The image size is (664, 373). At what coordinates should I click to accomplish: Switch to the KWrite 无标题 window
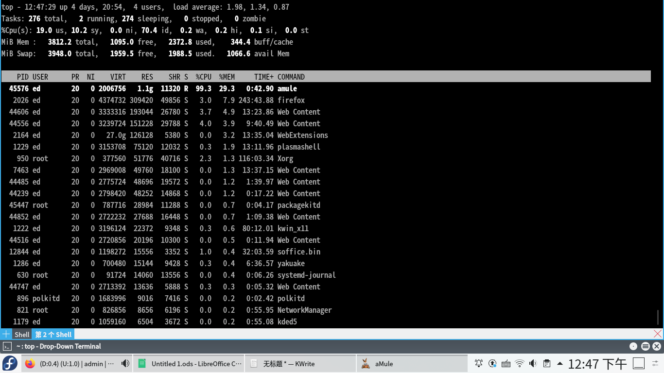300,363
